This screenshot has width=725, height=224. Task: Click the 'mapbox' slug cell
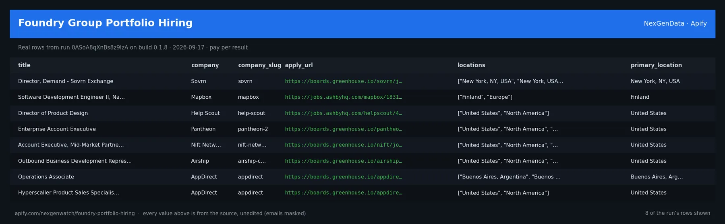click(249, 97)
